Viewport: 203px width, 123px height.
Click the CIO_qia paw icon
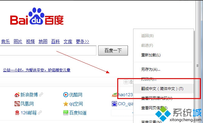point(114,104)
